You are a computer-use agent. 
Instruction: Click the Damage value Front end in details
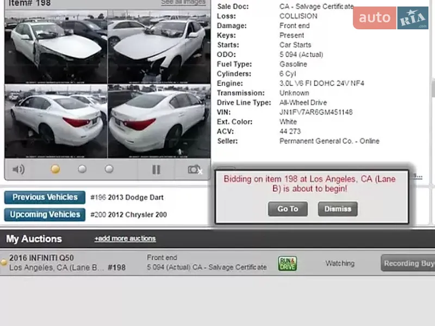[295, 26]
